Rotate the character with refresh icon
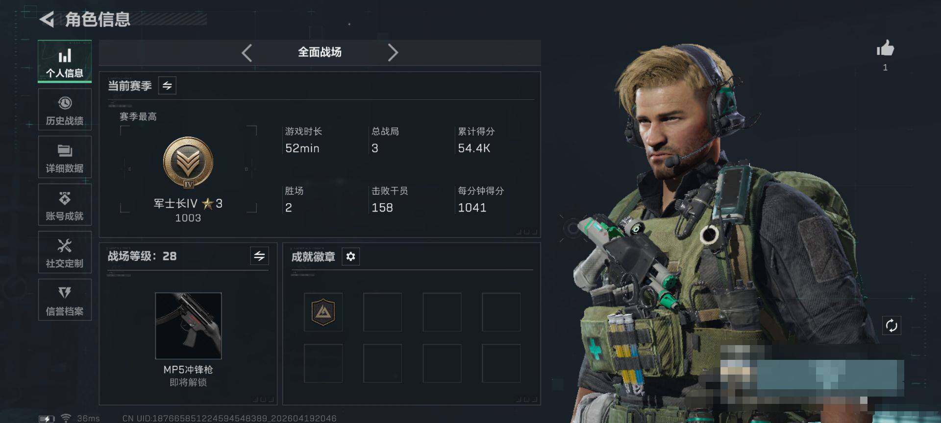 point(891,326)
